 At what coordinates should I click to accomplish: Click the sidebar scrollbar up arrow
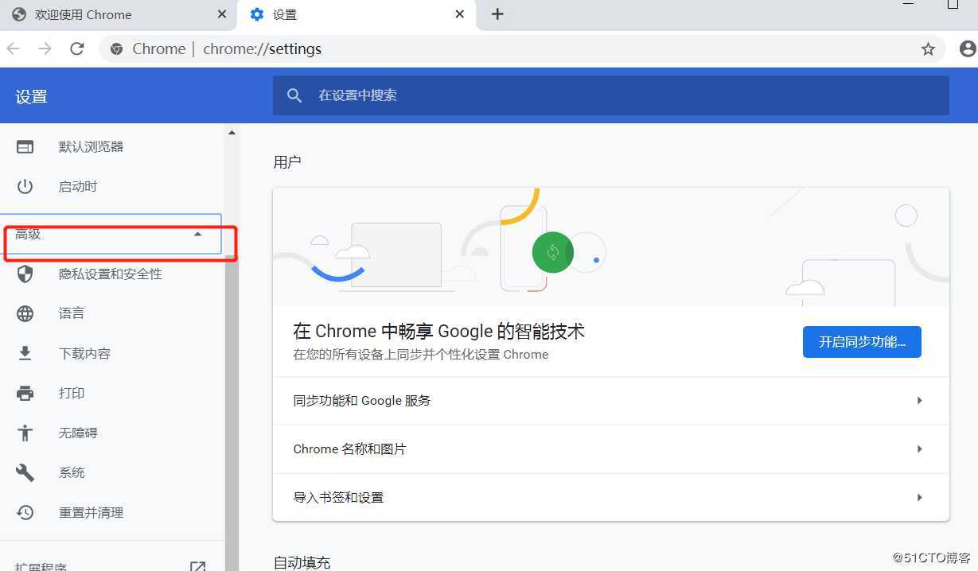click(232, 133)
